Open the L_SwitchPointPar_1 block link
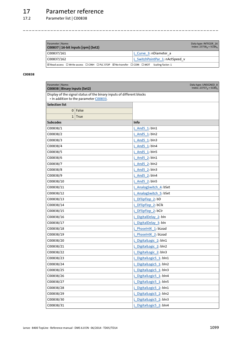The width and height of the screenshot is (242, 343). tap(148, 59)
